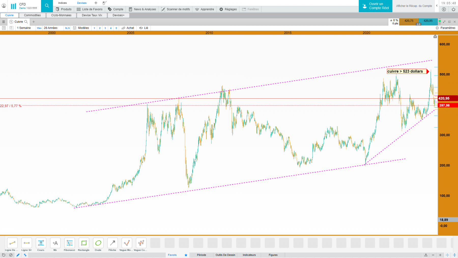This screenshot has width=458, height=258.
Task: Click Ouvrir un Compte Réel button
Action: (x=376, y=6)
